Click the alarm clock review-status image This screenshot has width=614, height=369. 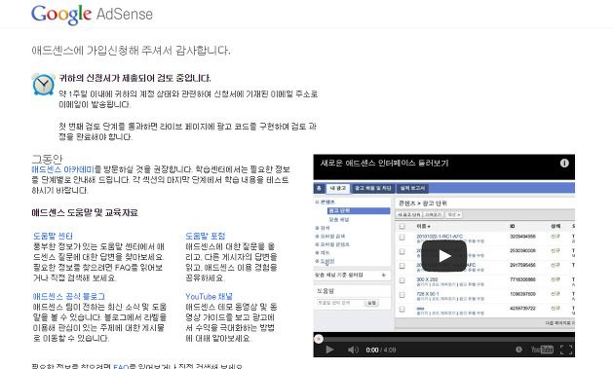(x=43, y=84)
